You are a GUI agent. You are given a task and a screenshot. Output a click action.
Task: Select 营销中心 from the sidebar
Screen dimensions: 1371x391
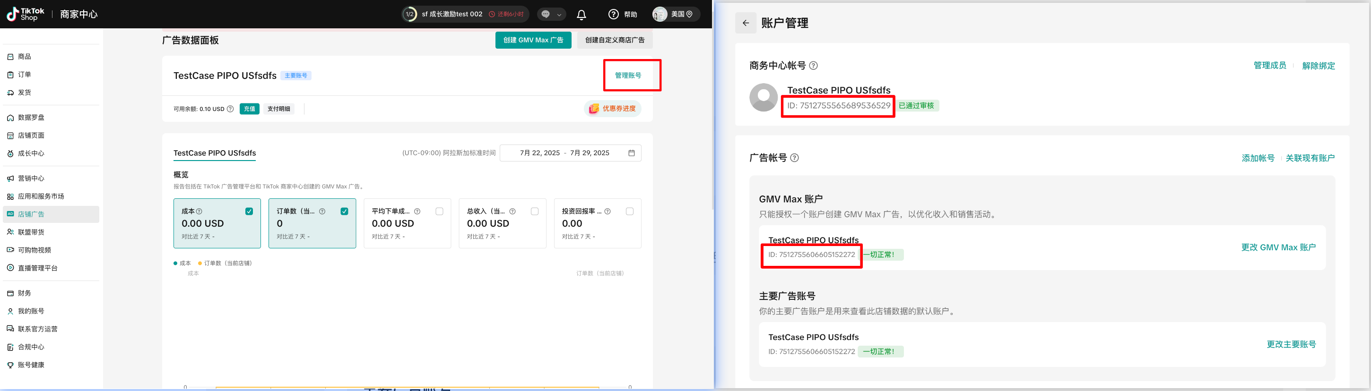pos(31,179)
